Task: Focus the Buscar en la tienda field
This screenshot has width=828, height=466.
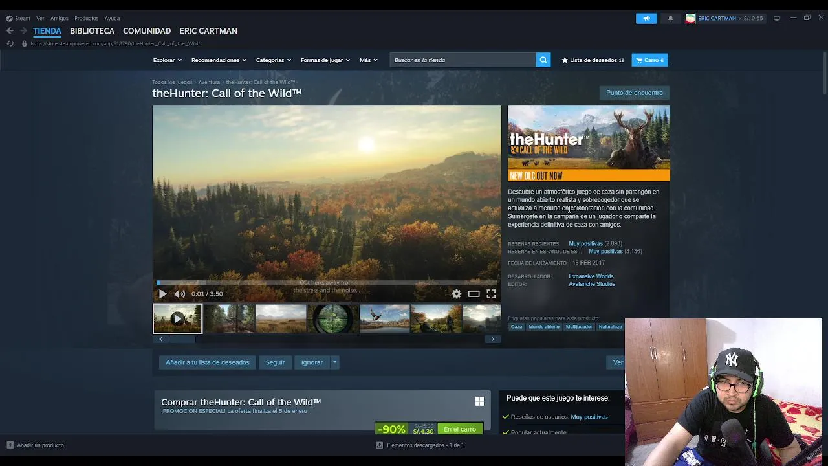Action: coord(463,60)
